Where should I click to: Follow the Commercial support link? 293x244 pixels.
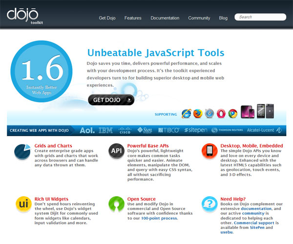click(254, 223)
